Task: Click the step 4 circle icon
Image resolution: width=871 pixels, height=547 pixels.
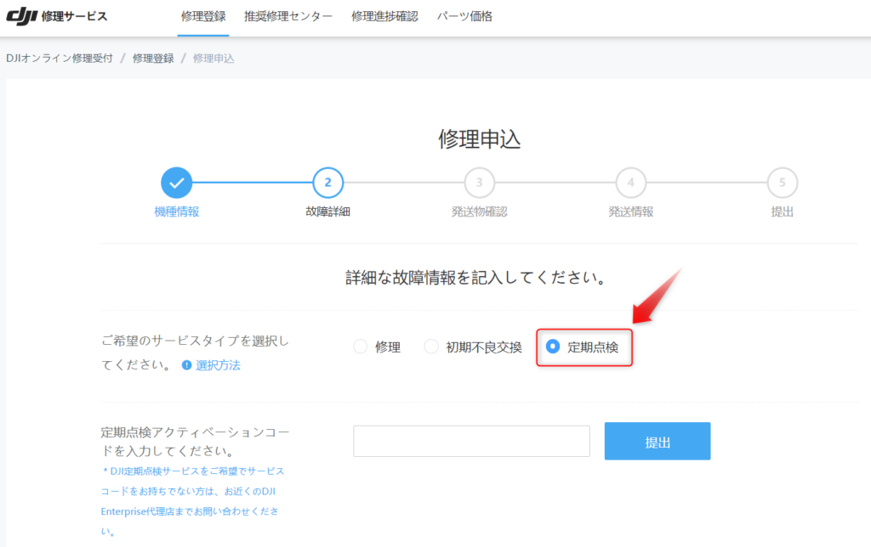Action: pyautogui.click(x=630, y=182)
